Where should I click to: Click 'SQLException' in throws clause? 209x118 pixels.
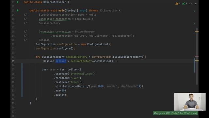(108, 10)
